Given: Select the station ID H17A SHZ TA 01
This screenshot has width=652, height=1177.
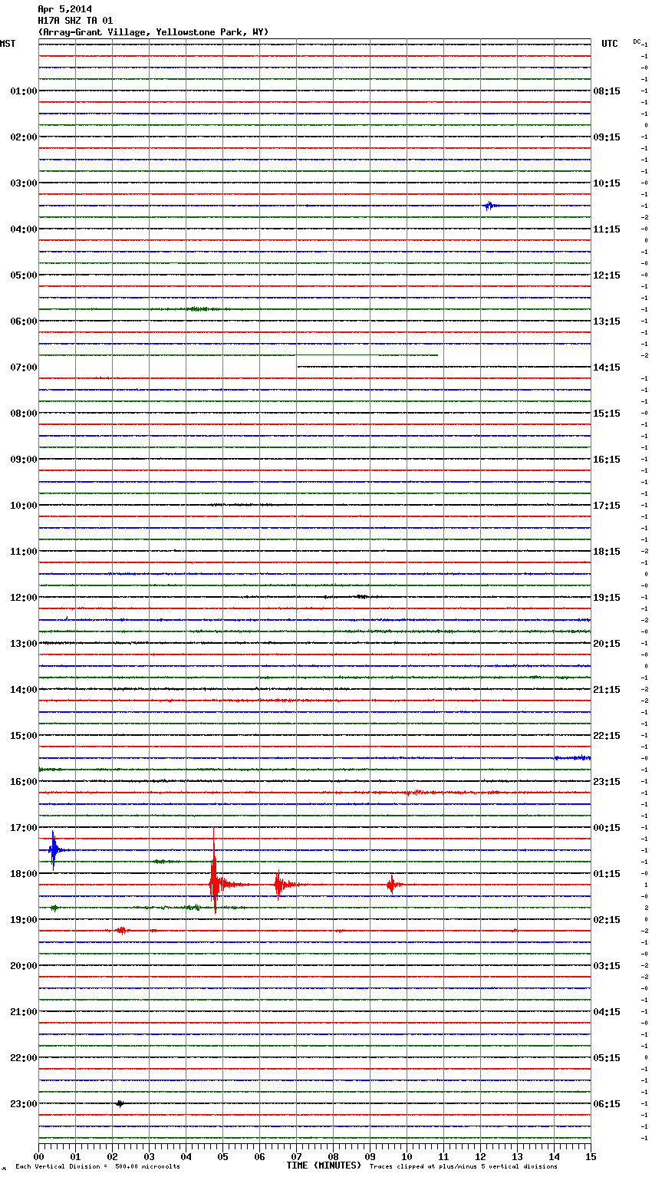Looking at the screenshot, I should 75,21.
